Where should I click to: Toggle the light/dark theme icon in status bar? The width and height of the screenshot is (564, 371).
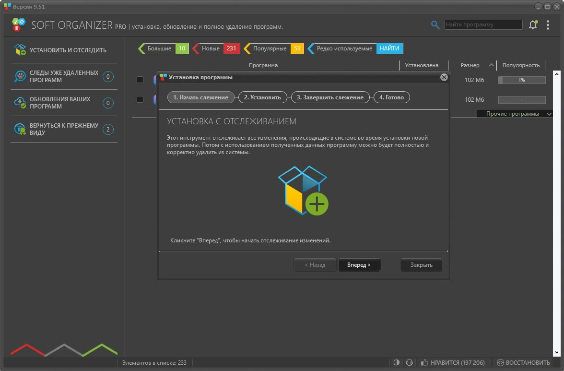click(396, 362)
